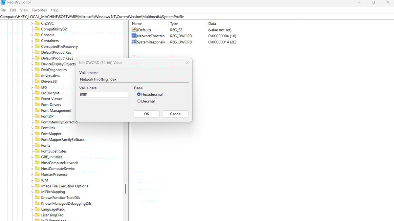This screenshot has width=394, height=221.
Task: Open the File menu
Action: (x=3, y=10)
